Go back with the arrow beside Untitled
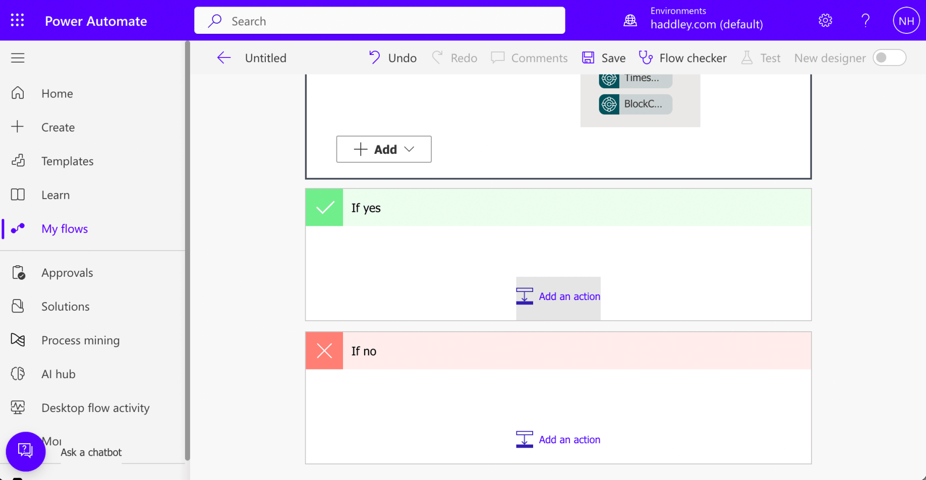The height and width of the screenshot is (480, 926). click(x=224, y=58)
